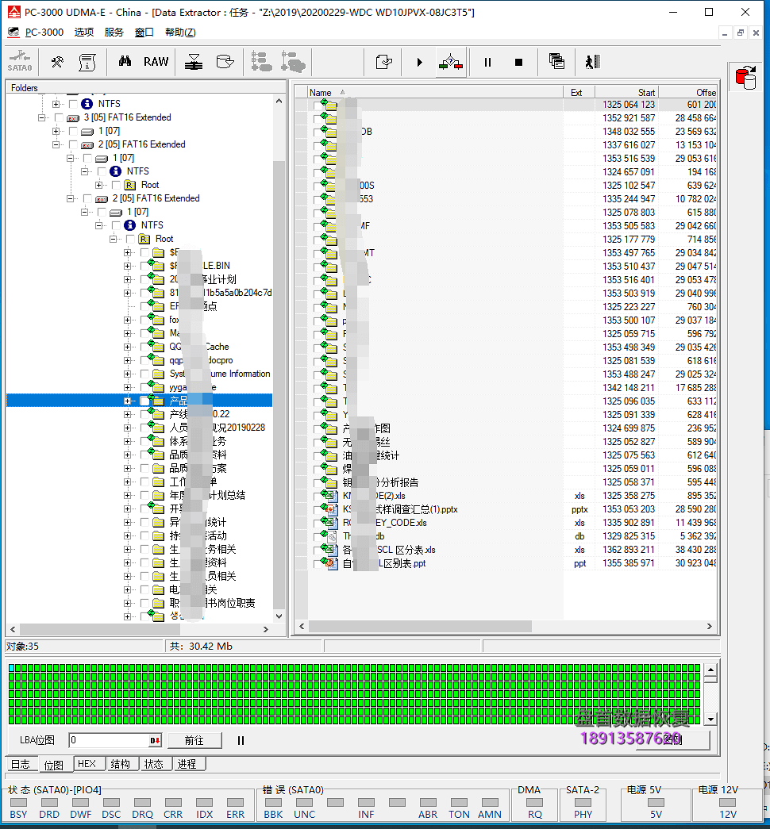Click the partition analysis toolbar icon
The image size is (770, 829).
[x=194, y=62]
